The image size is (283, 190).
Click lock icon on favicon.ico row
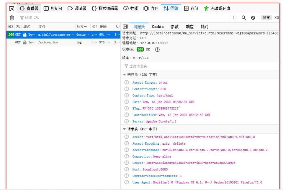tap(25, 42)
